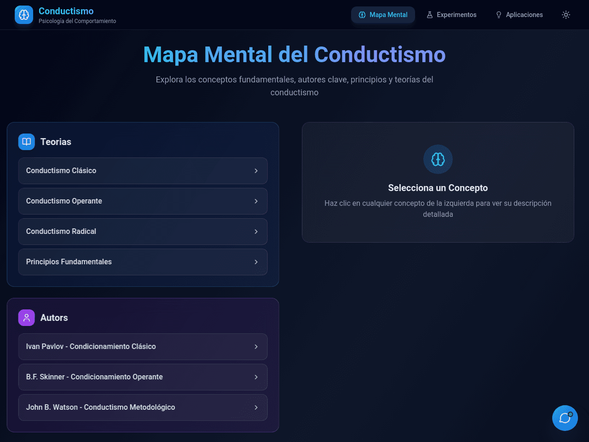Expand chevron on Conductismo Clásico row

click(x=256, y=171)
